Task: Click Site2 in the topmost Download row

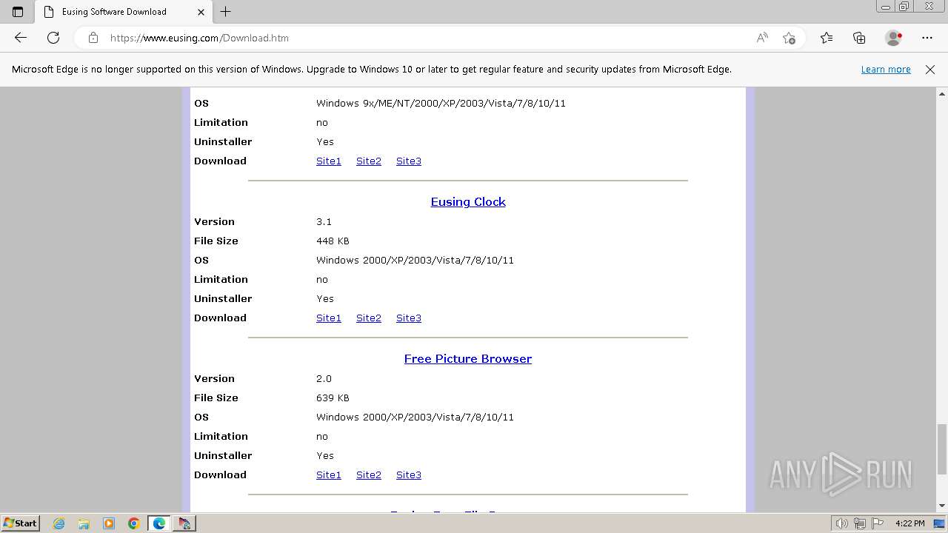Action: click(x=369, y=161)
